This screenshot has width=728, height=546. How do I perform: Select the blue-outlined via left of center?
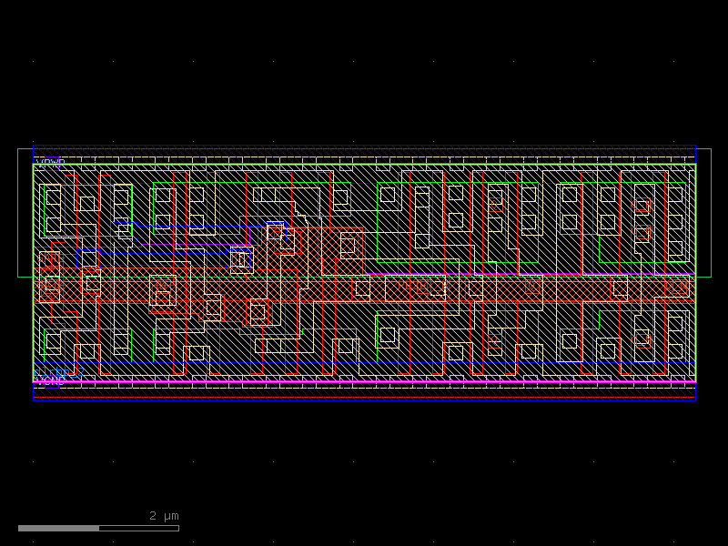click(241, 259)
